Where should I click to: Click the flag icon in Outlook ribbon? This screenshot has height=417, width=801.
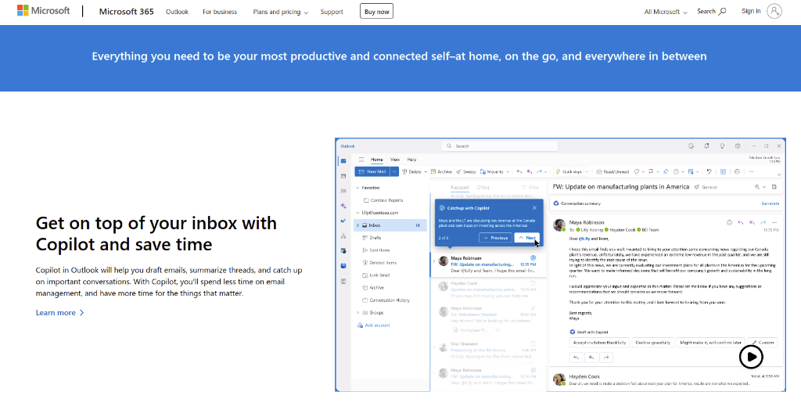point(651,171)
